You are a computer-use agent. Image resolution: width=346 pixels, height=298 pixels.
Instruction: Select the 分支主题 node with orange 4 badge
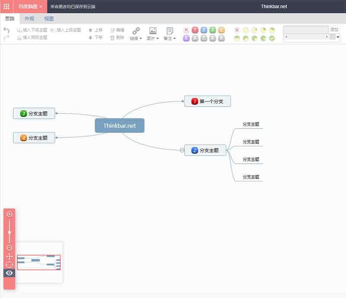(x=34, y=138)
